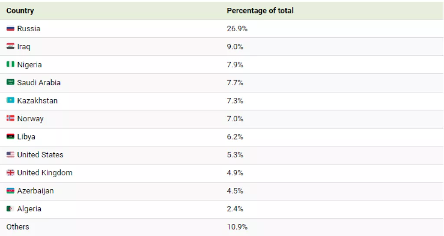This screenshot has height=236, width=444.
Task: Click the Kazakhstan flag icon
Action: click(x=10, y=100)
